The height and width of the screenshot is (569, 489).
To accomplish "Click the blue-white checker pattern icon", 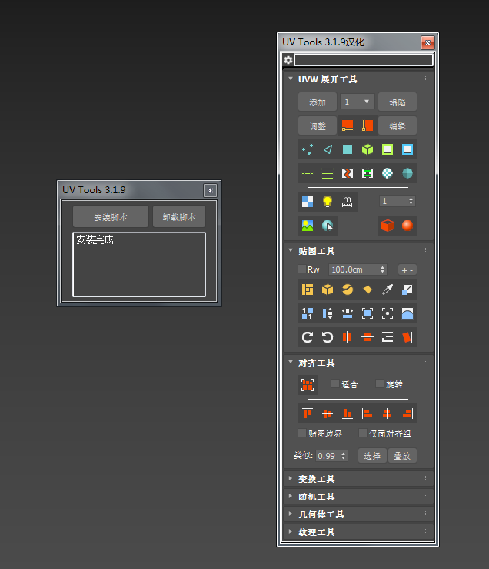I will click(307, 202).
